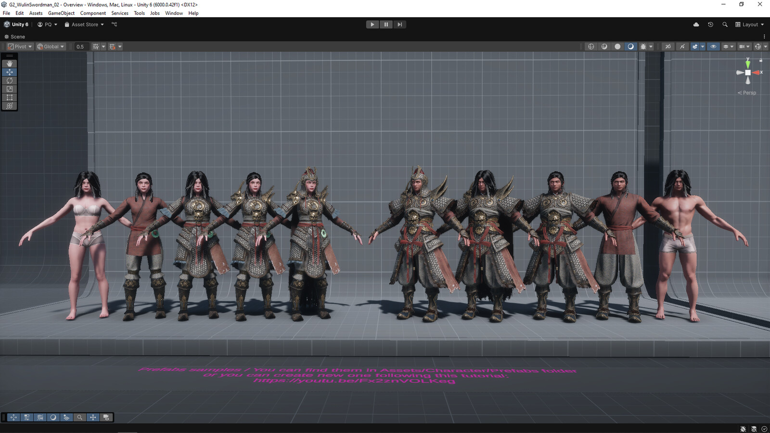Viewport: 770px width, 433px height.
Task: Click the red X axis cone
Action: click(756, 73)
